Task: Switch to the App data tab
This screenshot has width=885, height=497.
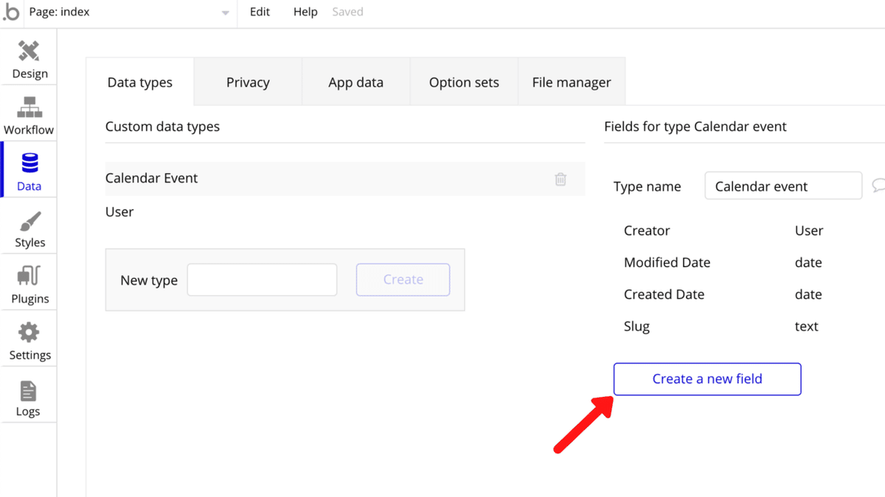Action: click(355, 82)
